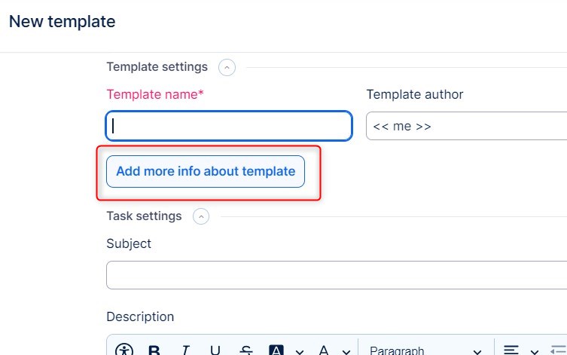Viewport: 567px width, 355px height.
Task: Open the text alignment dropdown arrow
Action: point(535,351)
